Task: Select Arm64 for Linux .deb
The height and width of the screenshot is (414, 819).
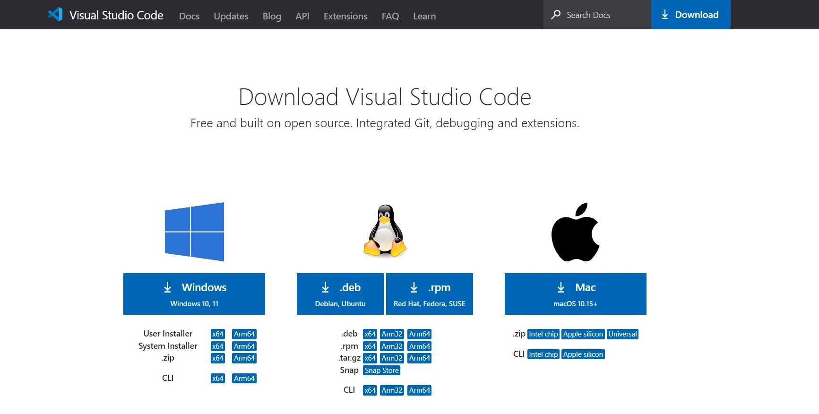Action: pos(420,334)
